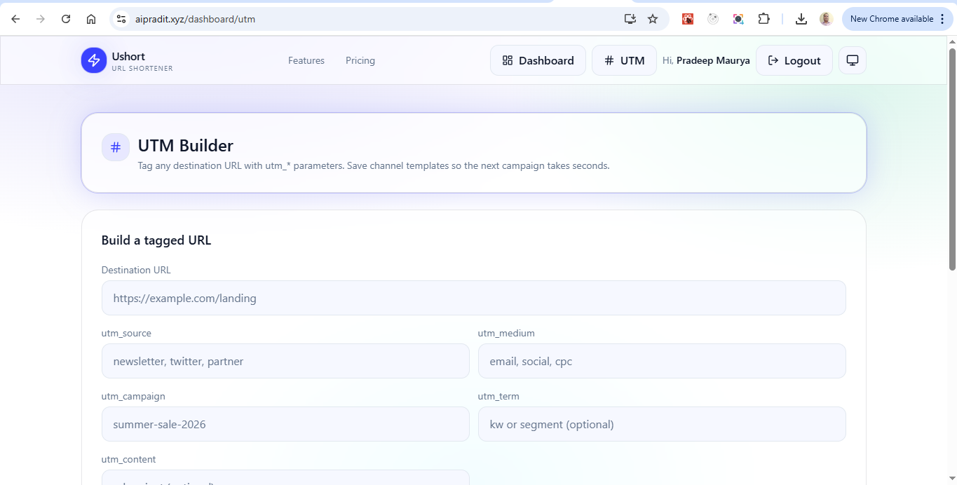Click the Logout button
This screenshot has width=957, height=485.
794,60
